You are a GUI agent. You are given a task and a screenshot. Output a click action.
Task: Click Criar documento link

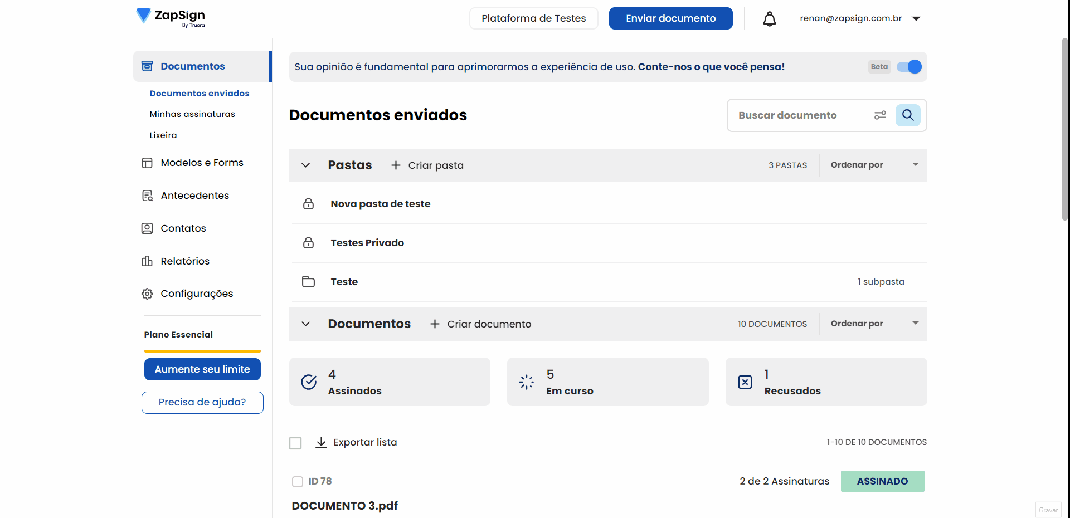(480, 324)
